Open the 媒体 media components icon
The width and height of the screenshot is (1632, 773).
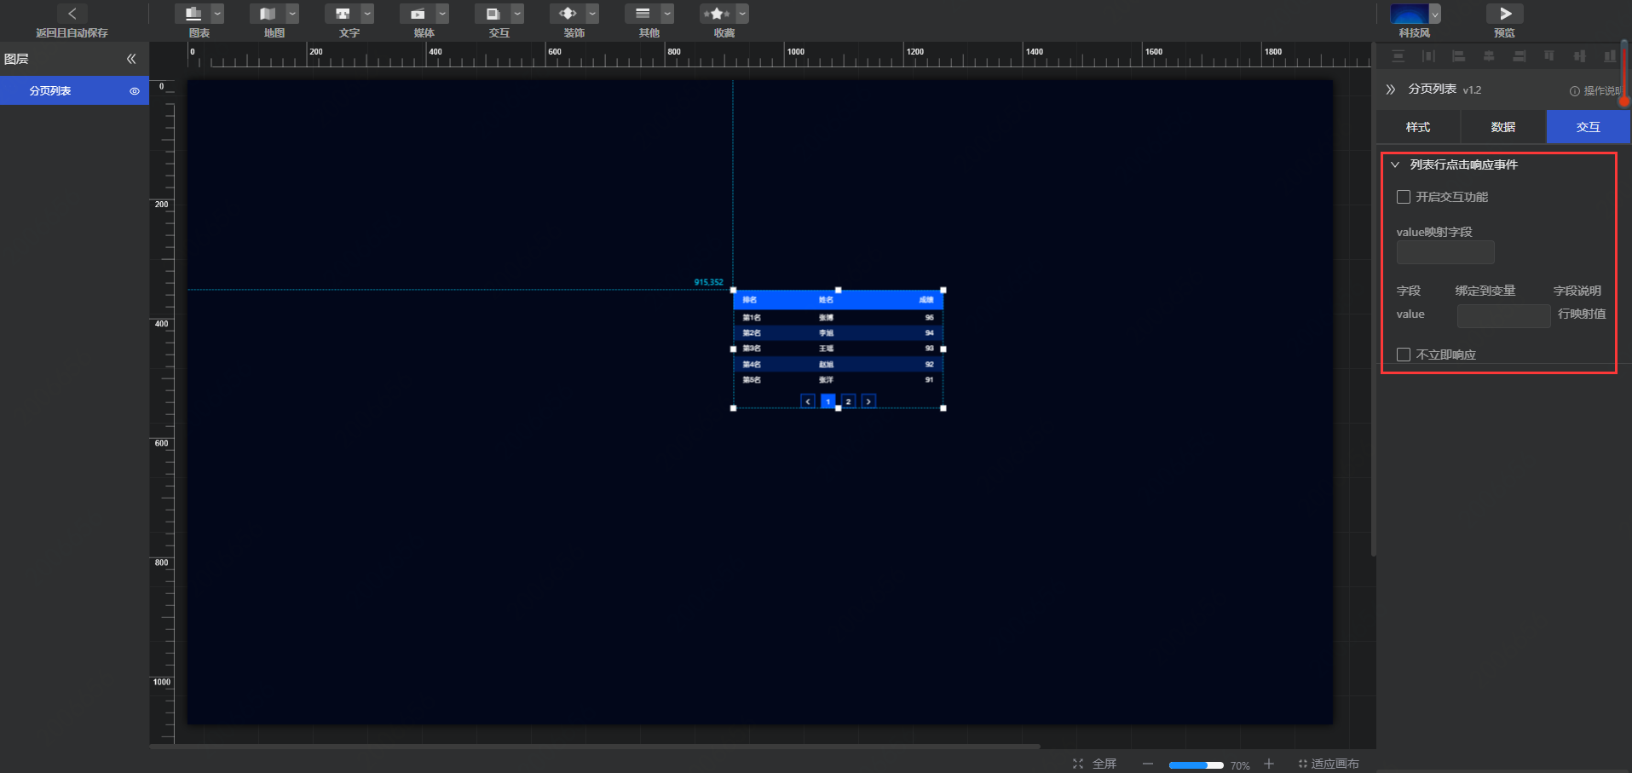(x=418, y=14)
